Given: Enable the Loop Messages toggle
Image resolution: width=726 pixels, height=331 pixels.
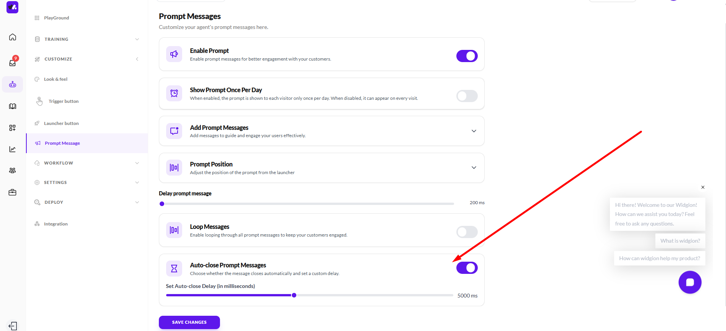Looking at the screenshot, I should point(467,232).
